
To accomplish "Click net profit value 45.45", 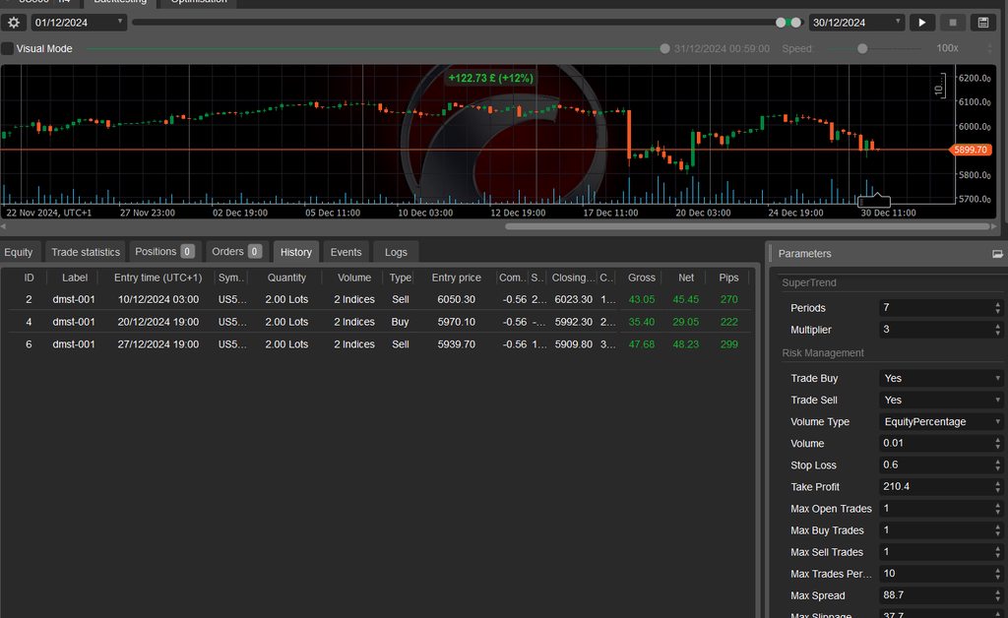I will tap(685, 299).
